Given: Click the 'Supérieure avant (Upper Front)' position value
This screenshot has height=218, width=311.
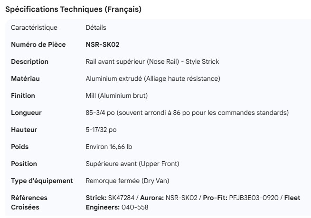Looking at the screenshot, I should point(132,164).
